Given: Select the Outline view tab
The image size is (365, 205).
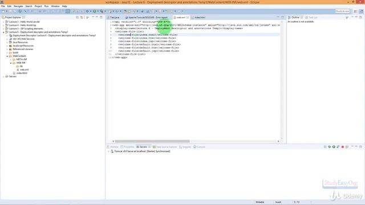Looking at the screenshot, I should pos(295,18).
